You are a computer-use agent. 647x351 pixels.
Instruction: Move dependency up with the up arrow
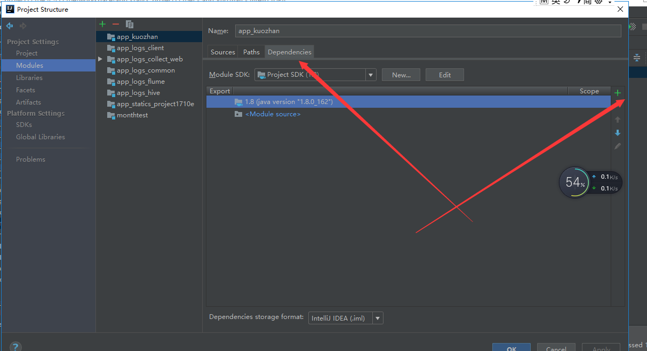click(618, 119)
